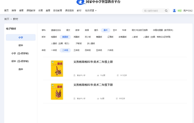
Task: Click the source icon beside 智慧中小学 for 上册
Action: click(x=74, y=75)
